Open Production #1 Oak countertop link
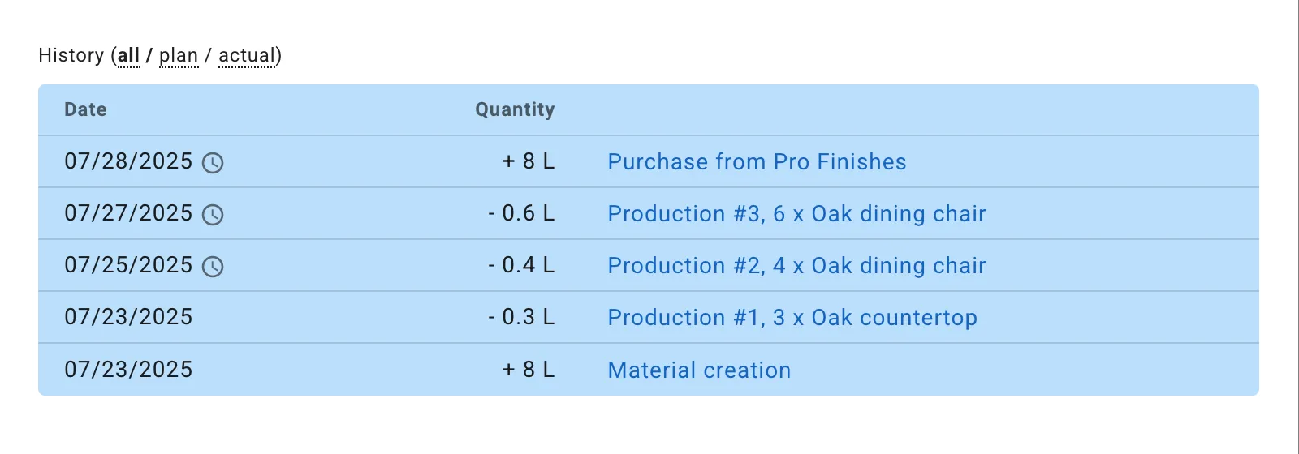The image size is (1299, 454). click(x=792, y=318)
